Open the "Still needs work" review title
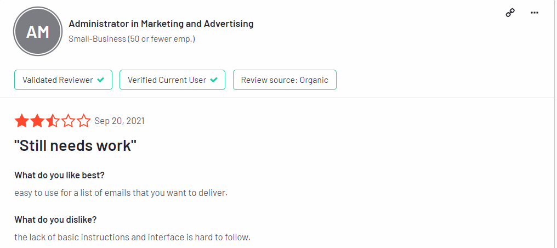This screenshot has height=248, width=557. click(x=75, y=146)
